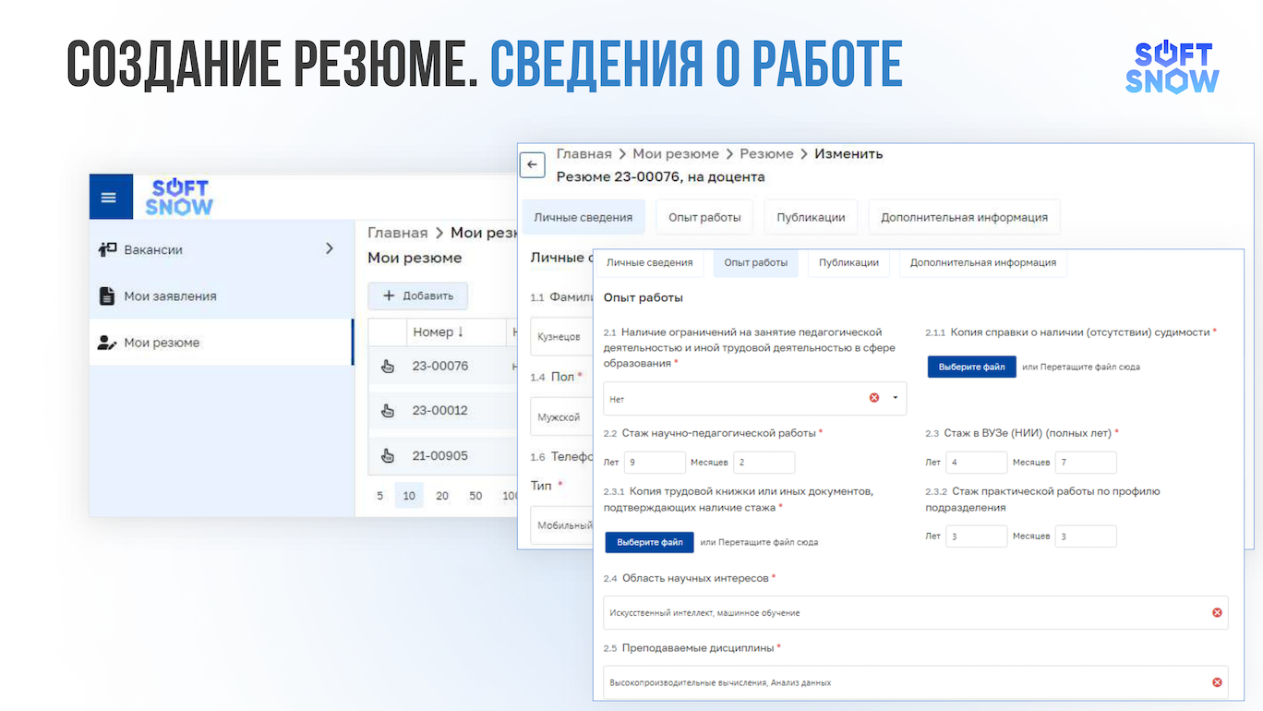Select Мои резюме in sidebar
The width and height of the screenshot is (1263, 711).
tap(222, 343)
